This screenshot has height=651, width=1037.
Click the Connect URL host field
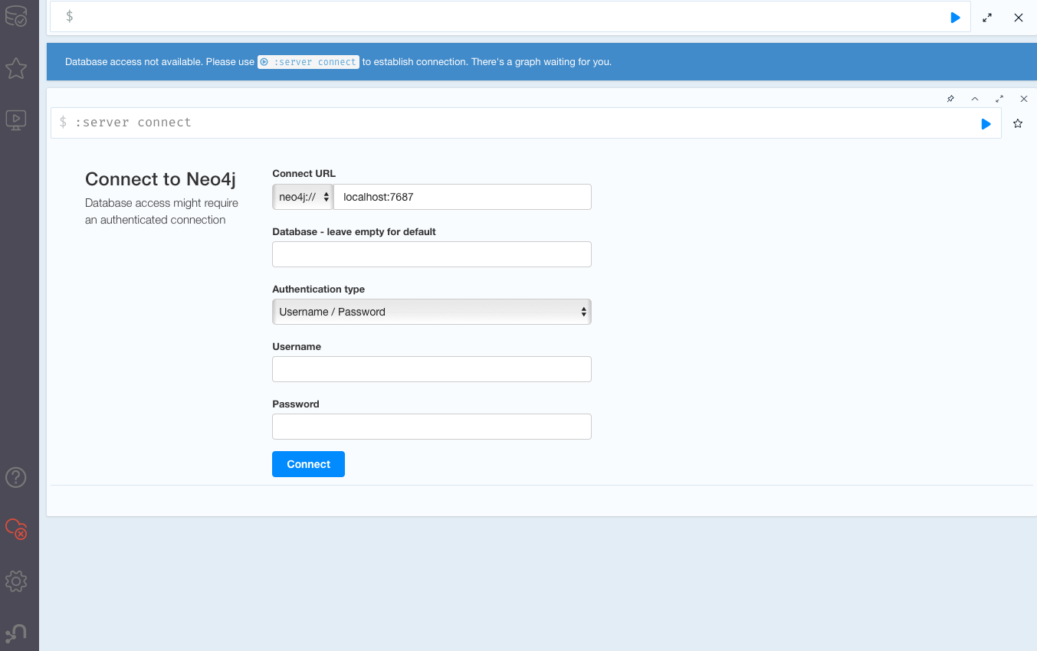pyautogui.click(x=463, y=197)
